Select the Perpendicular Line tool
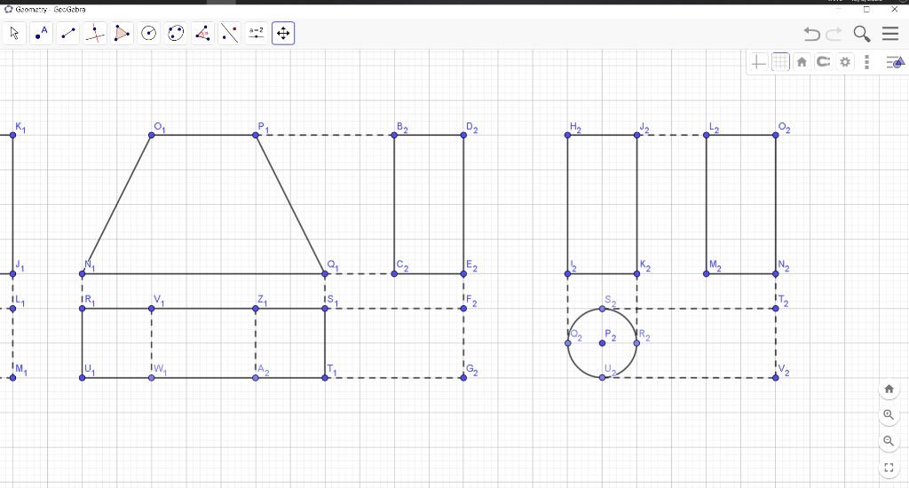This screenshot has height=488, width=909. point(95,33)
